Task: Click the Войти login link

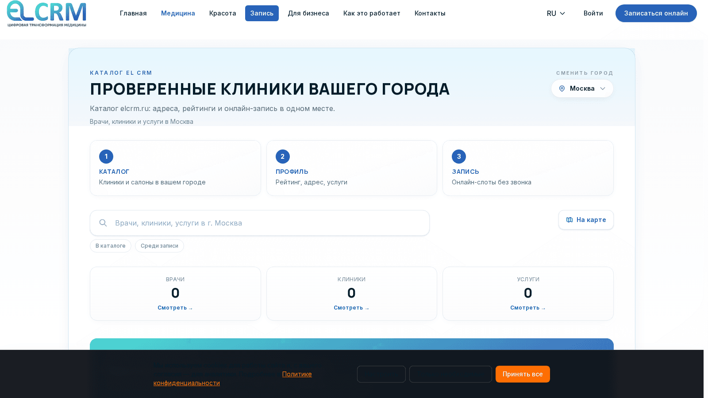Action: pyautogui.click(x=593, y=13)
